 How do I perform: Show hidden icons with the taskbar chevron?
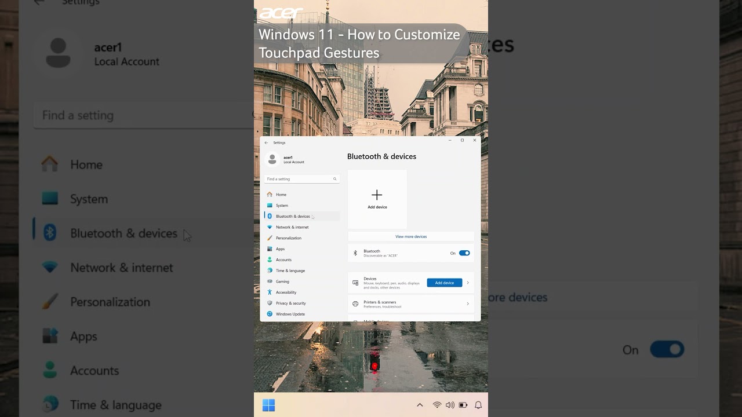point(420,405)
